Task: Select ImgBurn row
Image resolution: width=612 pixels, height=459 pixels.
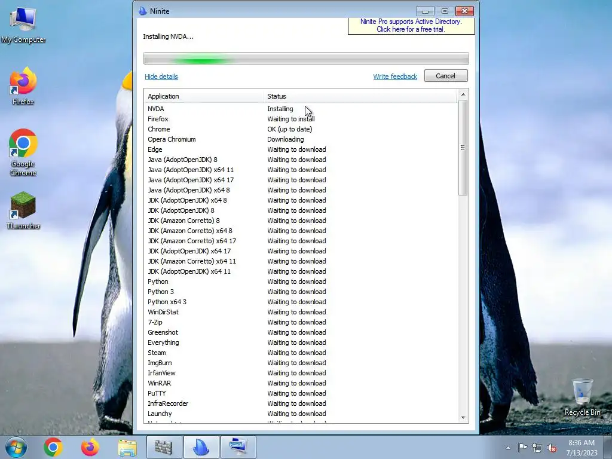Action: click(301, 363)
